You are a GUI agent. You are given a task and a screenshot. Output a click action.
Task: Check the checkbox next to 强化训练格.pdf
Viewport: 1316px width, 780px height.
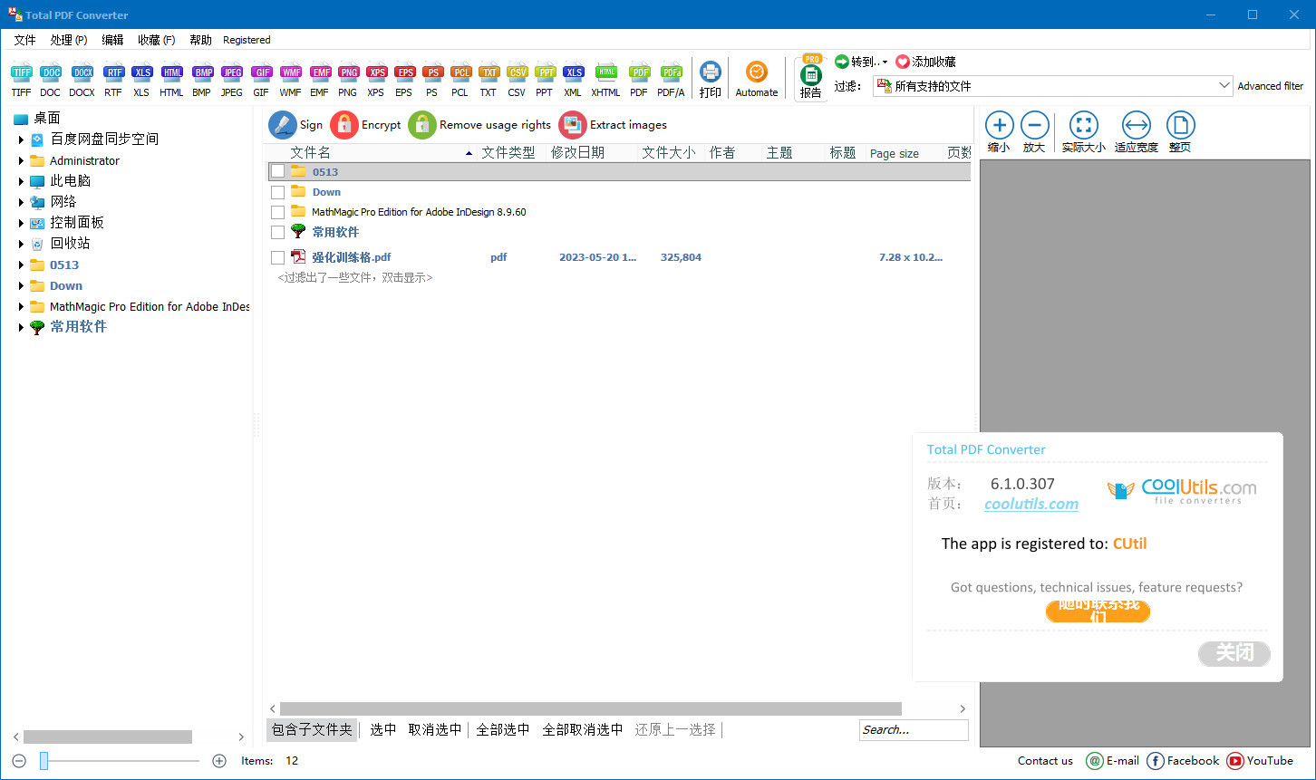click(x=277, y=256)
